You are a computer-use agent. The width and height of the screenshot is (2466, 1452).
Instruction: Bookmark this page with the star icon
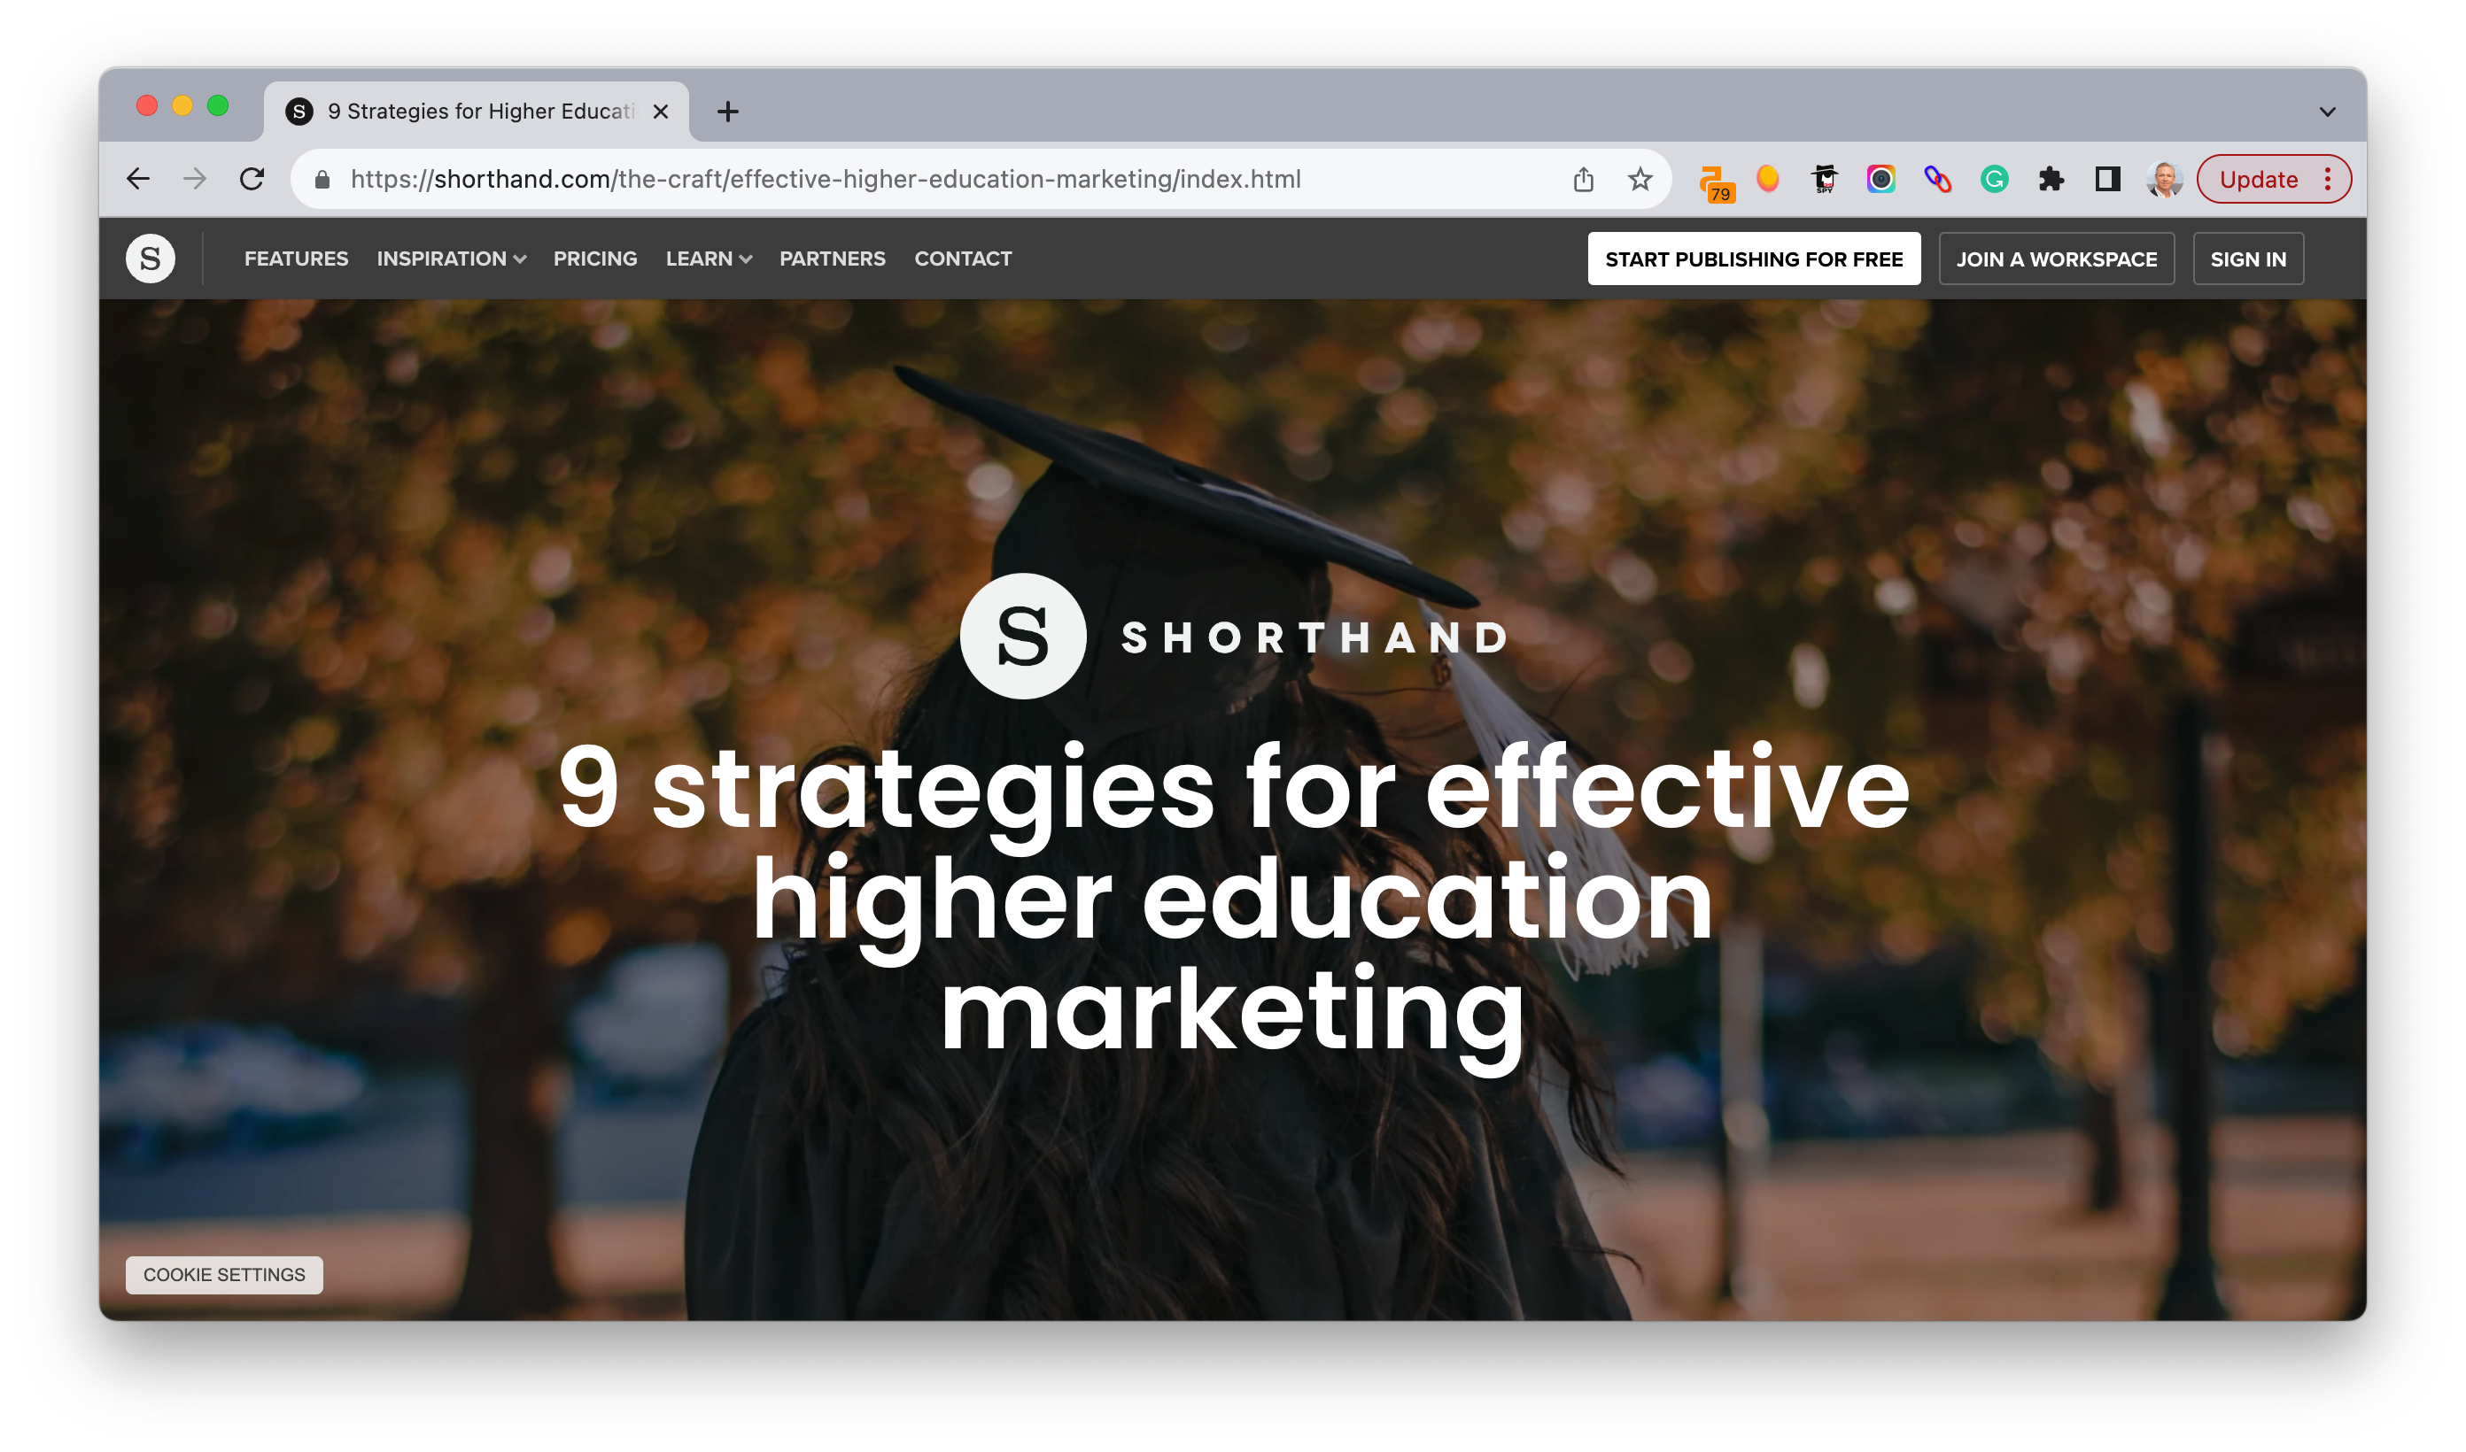pos(1640,179)
